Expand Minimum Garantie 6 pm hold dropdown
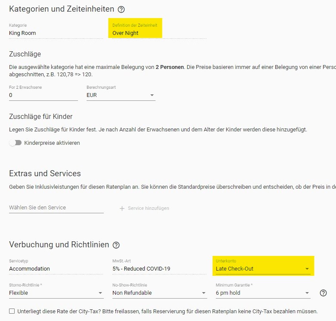The image size is (336, 321). 263,293
